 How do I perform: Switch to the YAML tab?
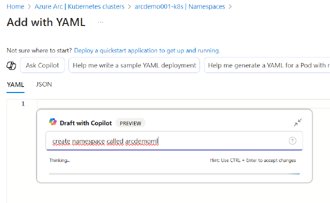[x=15, y=85]
